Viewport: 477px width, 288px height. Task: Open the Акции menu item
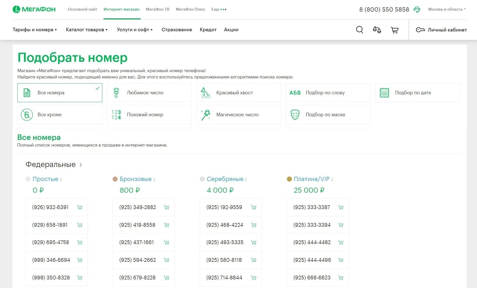pyautogui.click(x=231, y=30)
